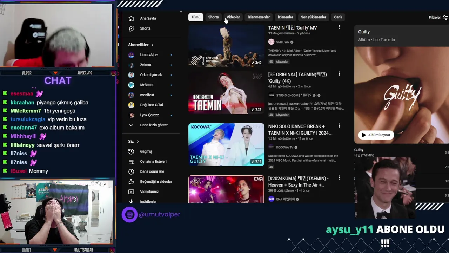Open STUDIO CHOOM channel avatar
Image resolution: width=449 pixels, height=253 pixels.
click(x=271, y=95)
